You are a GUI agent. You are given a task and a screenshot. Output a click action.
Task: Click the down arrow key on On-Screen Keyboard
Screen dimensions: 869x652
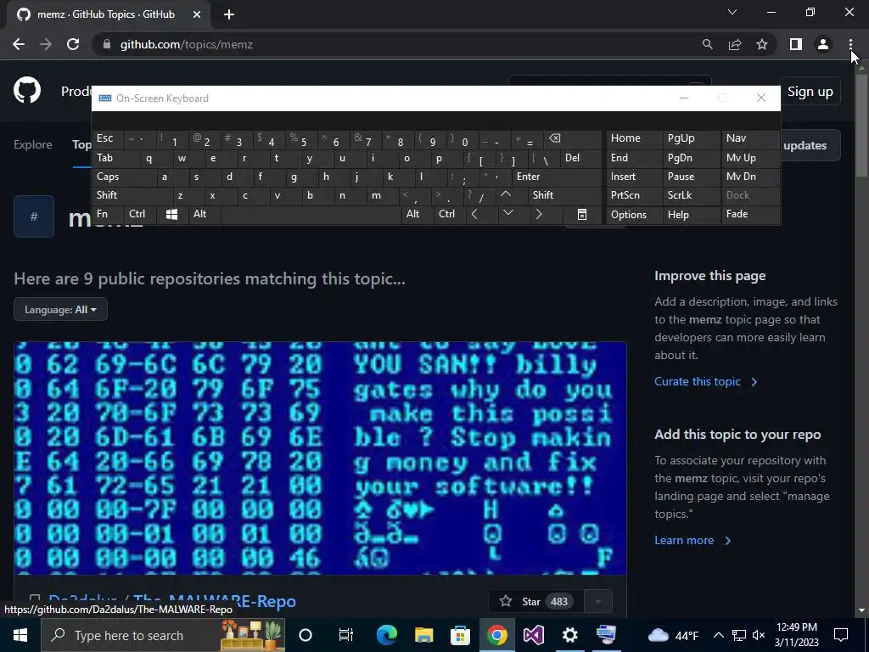point(507,214)
